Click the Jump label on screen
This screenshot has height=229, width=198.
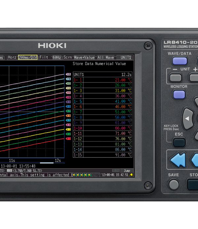click(x=127, y=171)
